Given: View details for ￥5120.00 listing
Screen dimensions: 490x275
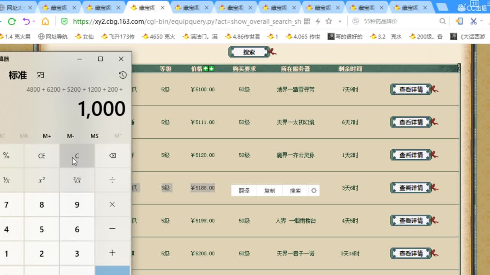Looking at the screenshot, I should point(411,155).
